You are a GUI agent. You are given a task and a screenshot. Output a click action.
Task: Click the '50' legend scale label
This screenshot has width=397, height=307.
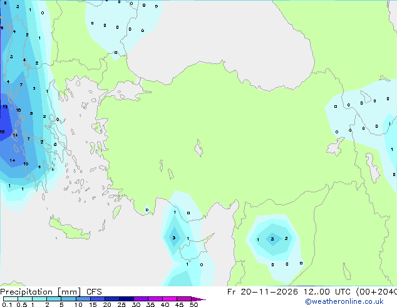(x=193, y=304)
